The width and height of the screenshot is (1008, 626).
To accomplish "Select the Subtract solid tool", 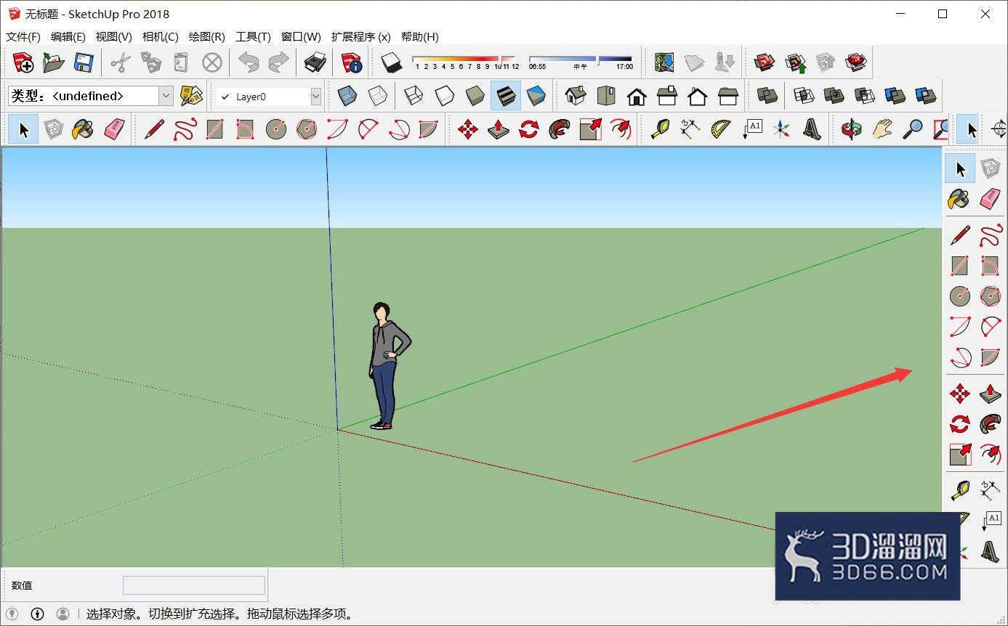I will point(864,96).
